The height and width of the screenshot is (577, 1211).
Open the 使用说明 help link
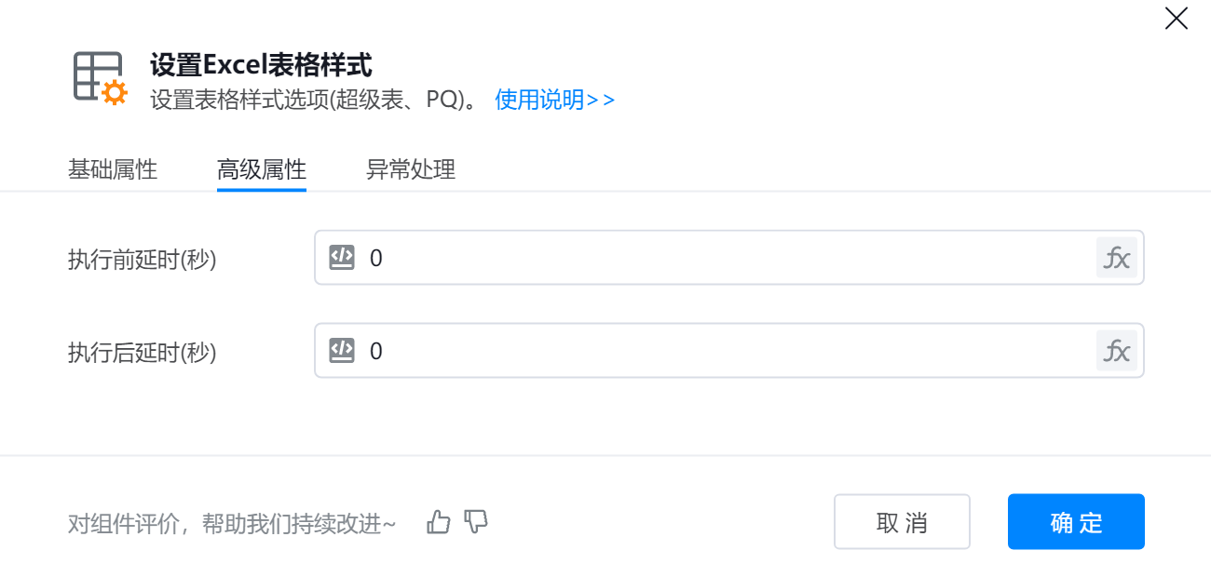(x=554, y=100)
